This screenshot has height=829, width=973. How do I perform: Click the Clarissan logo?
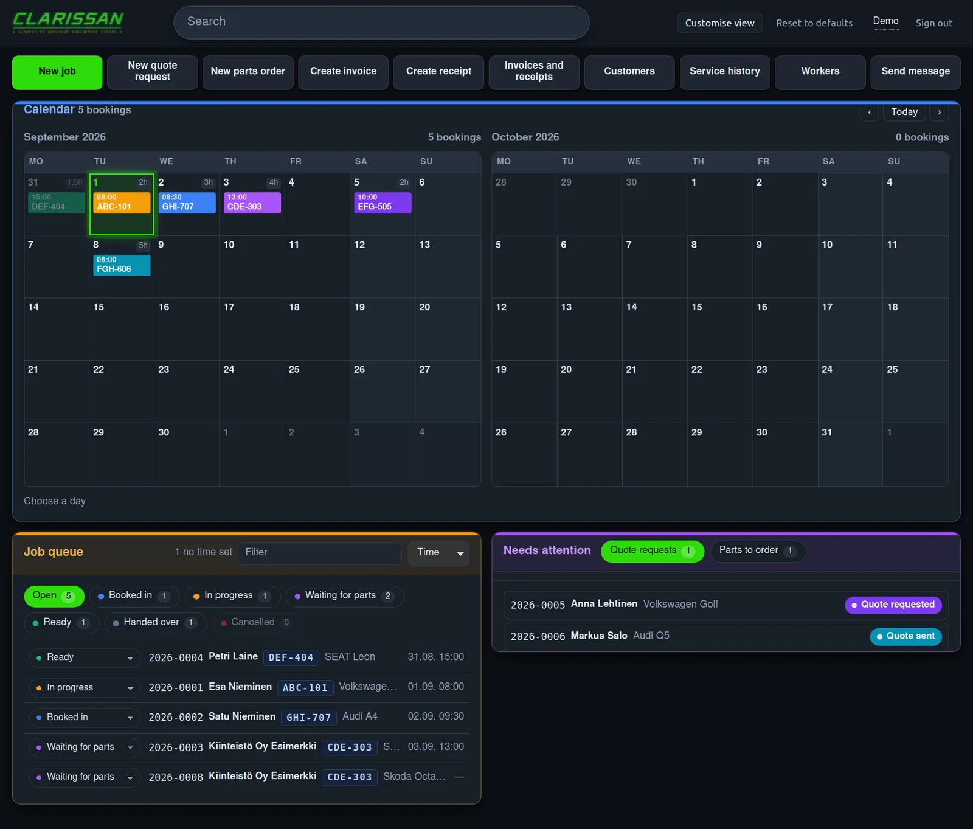[68, 23]
